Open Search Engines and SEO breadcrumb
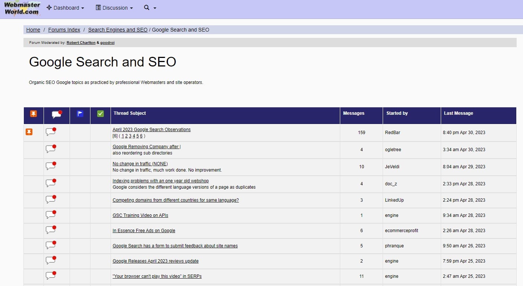Viewport: 523px width, 286px height. click(118, 30)
